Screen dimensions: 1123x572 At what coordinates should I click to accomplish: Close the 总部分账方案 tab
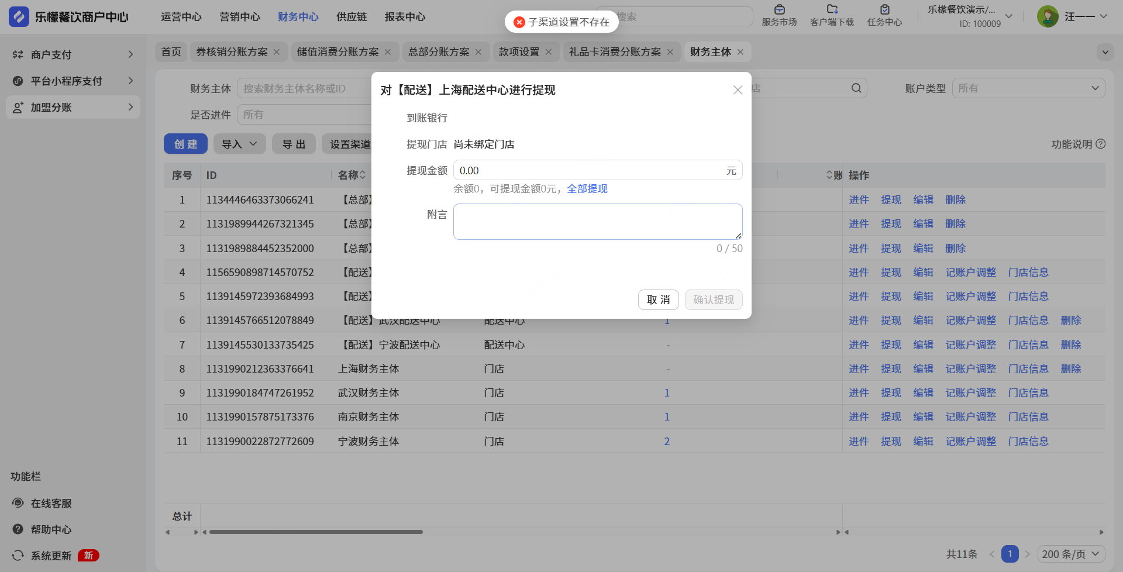[478, 52]
